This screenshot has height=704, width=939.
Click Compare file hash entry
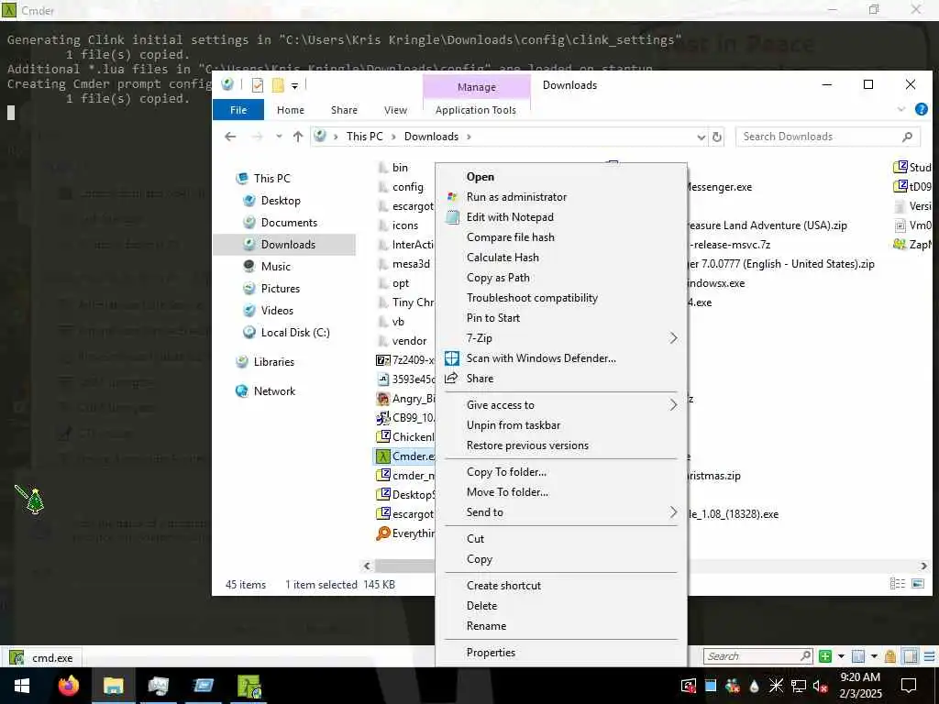[510, 237]
